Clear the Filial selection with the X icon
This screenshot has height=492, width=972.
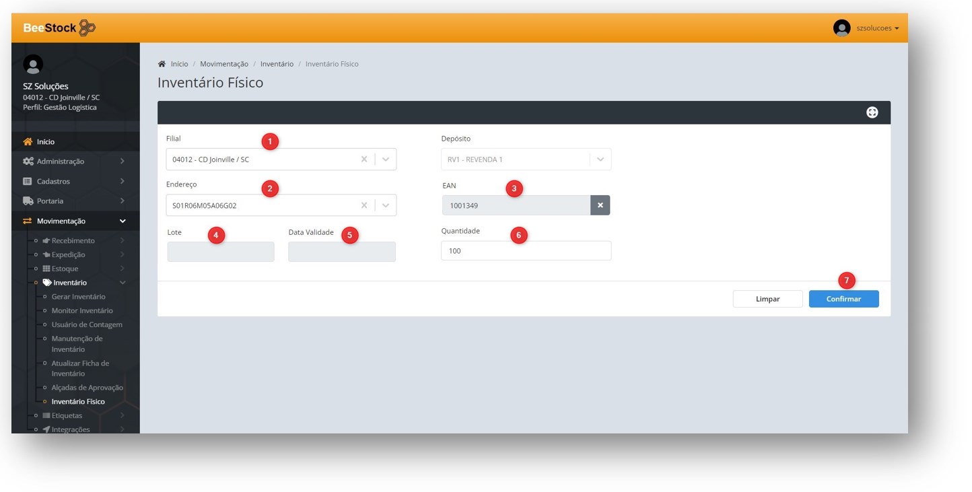pyautogui.click(x=364, y=160)
